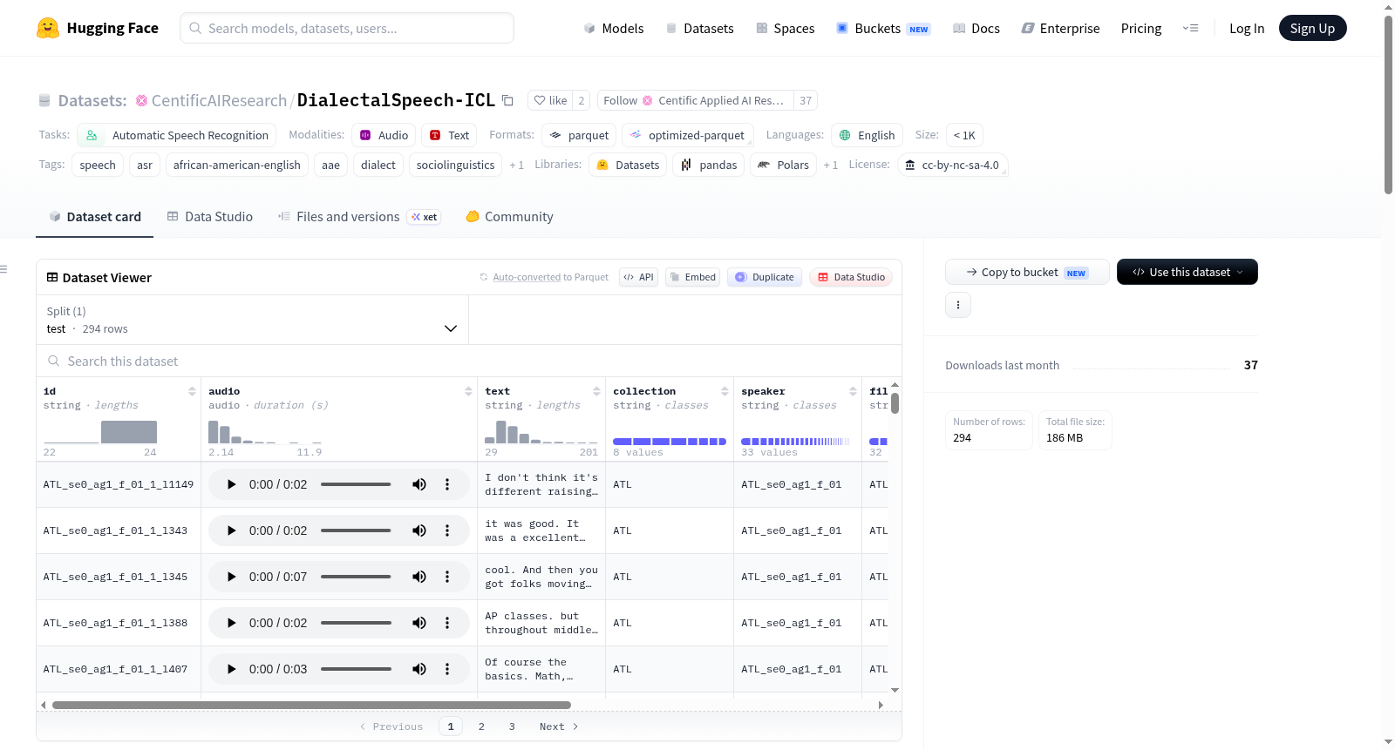
Task: Expand the Split test dropdown
Action: coord(252,320)
